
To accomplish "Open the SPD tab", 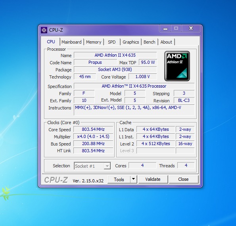I will tap(112, 42).
